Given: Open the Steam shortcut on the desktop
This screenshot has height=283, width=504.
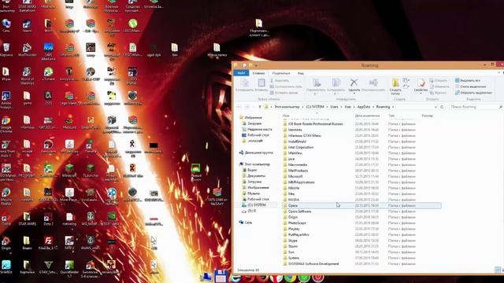Looking at the screenshot, I should click(x=27, y=26).
